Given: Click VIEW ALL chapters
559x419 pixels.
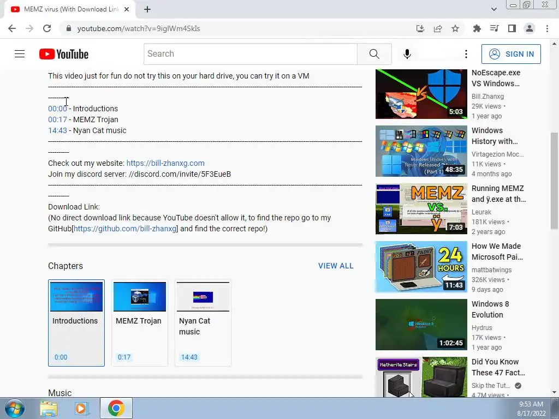Looking at the screenshot, I should point(336,266).
